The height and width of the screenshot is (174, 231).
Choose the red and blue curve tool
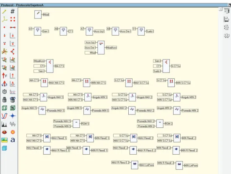[x=5, y=116]
